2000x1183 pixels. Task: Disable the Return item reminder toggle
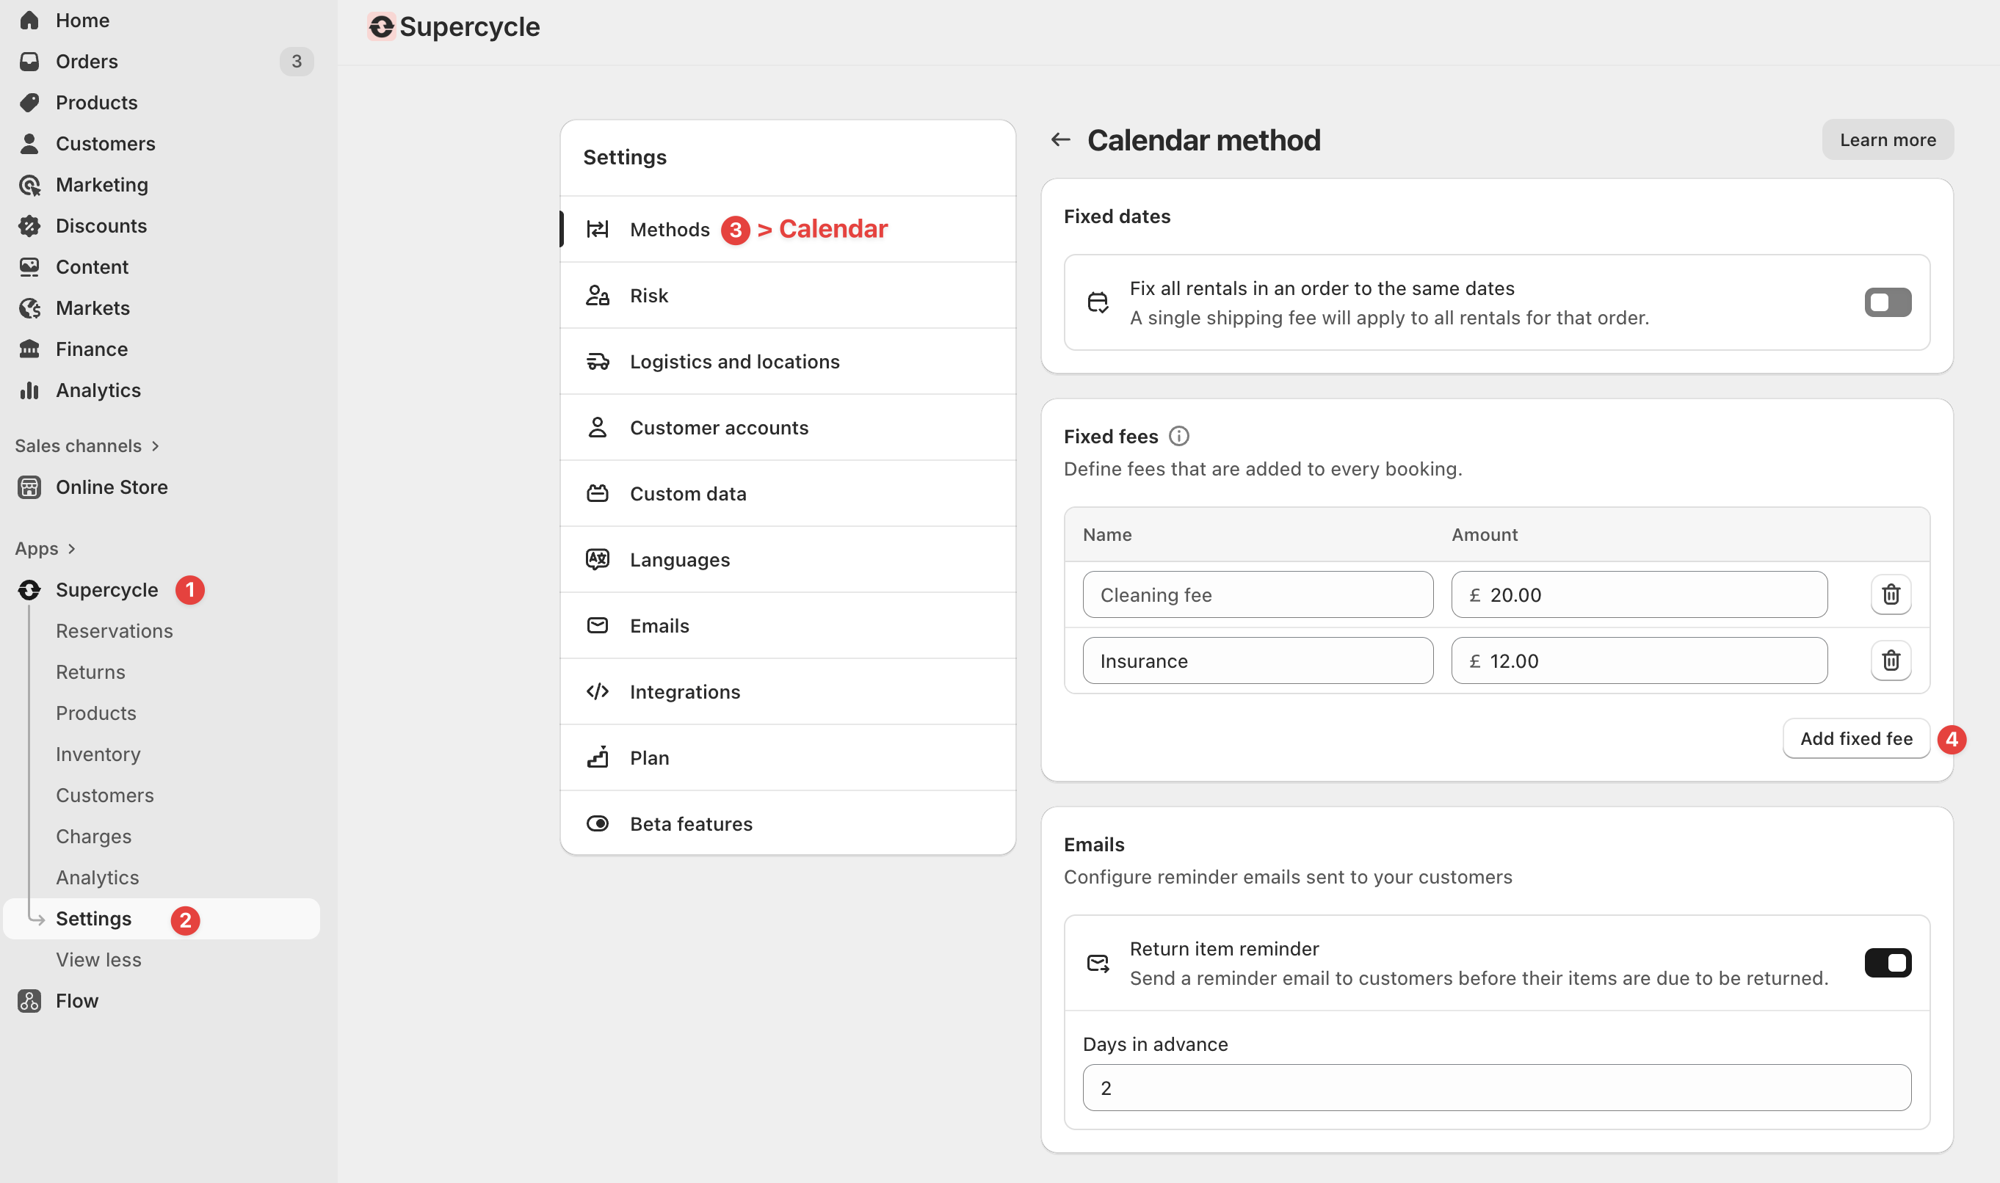[1888, 964]
